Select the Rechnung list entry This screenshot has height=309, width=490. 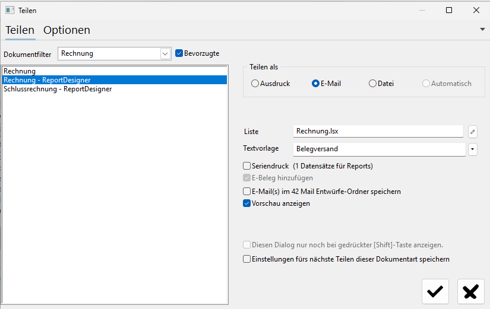(x=20, y=71)
